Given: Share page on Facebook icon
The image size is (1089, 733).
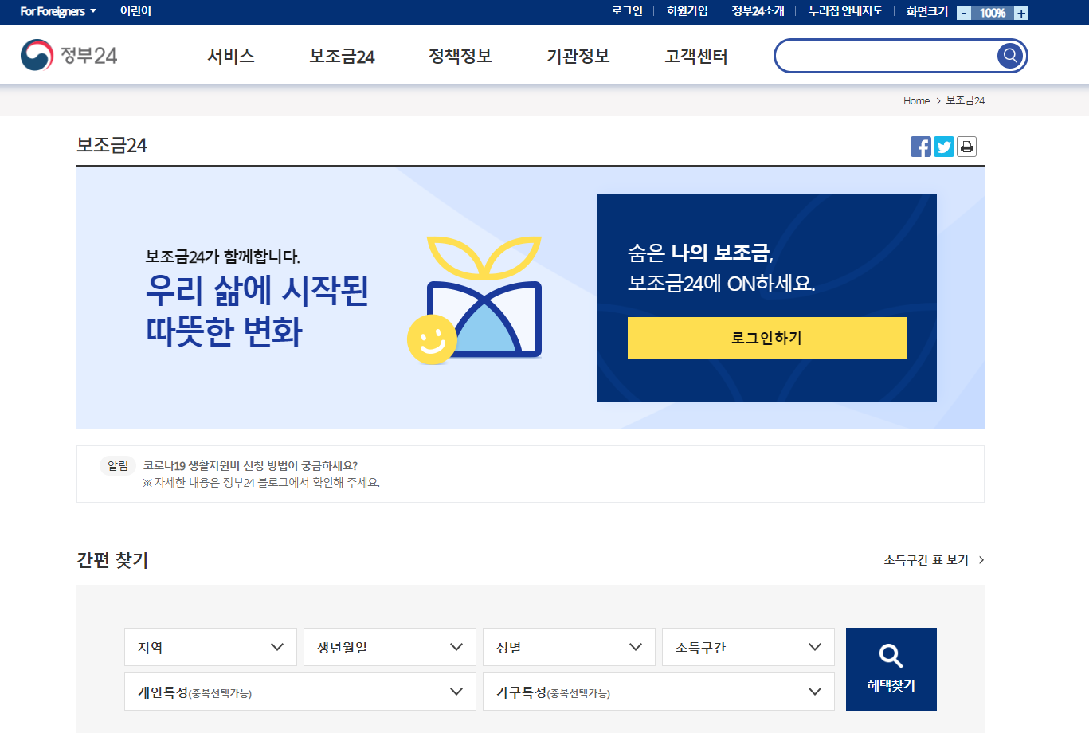Looking at the screenshot, I should (921, 147).
